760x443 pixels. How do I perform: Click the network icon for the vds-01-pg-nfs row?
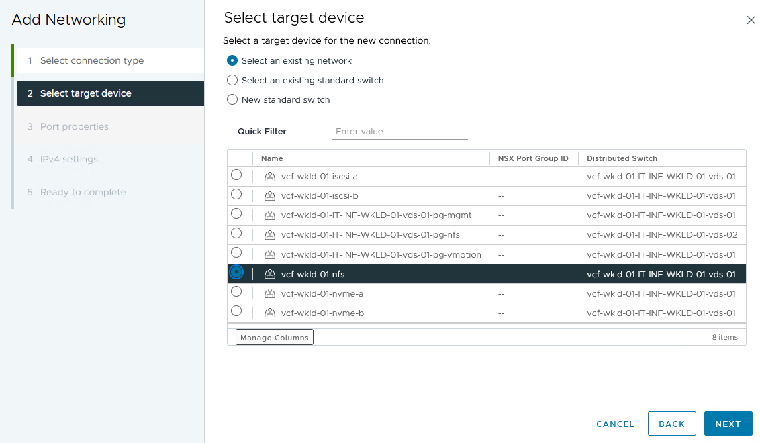click(270, 235)
